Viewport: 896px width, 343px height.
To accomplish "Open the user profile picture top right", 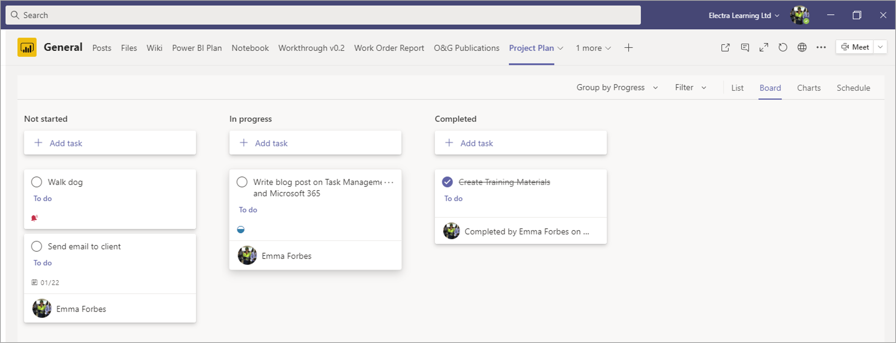I will pos(799,15).
